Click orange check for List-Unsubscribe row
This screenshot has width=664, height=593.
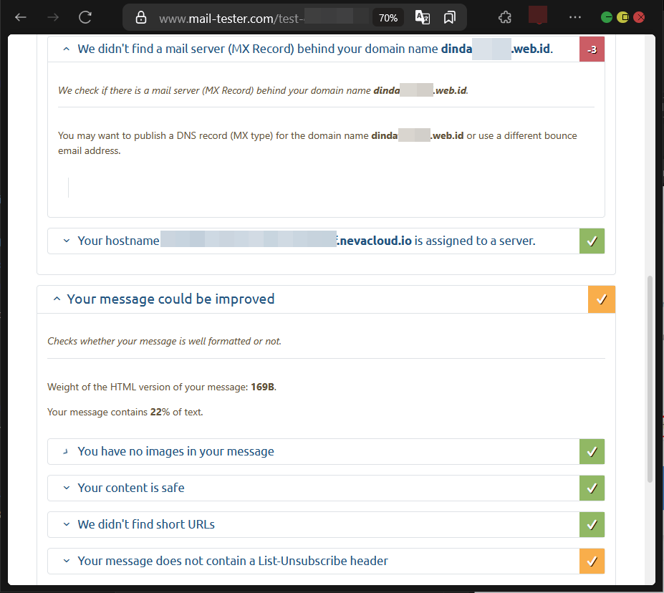[x=592, y=561]
